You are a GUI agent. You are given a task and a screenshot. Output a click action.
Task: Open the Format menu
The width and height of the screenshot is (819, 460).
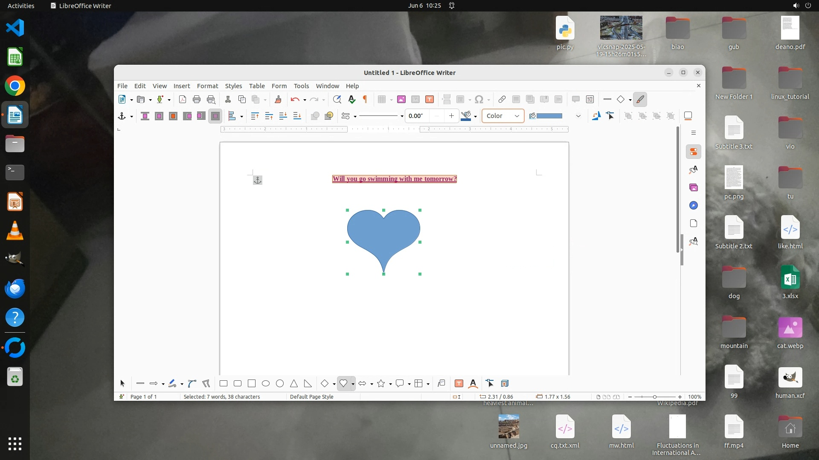click(207, 86)
